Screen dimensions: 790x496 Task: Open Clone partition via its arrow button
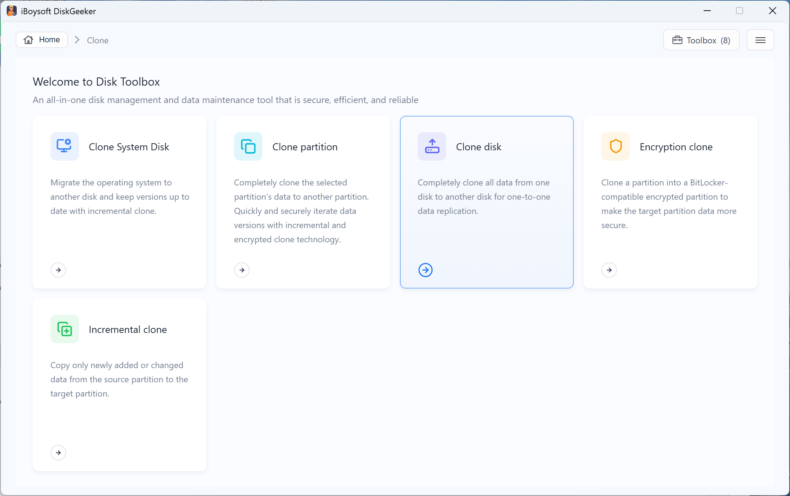(242, 270)
